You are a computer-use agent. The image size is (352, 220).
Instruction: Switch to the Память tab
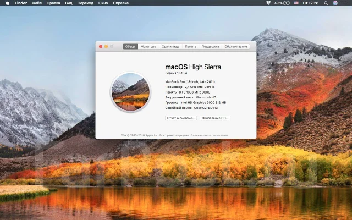click(x=191, y=46)
